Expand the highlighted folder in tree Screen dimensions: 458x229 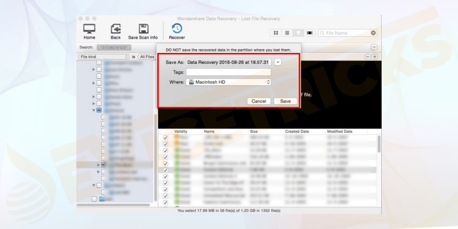98,165
